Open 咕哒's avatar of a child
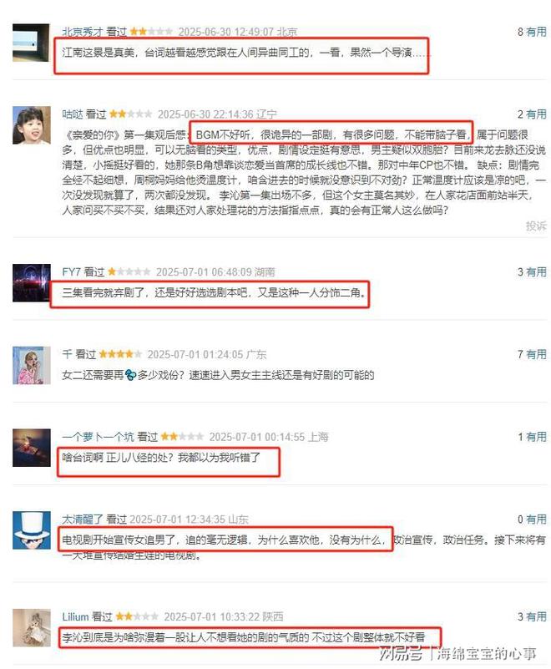The image size is (551, 669). [x=31, y=125]
